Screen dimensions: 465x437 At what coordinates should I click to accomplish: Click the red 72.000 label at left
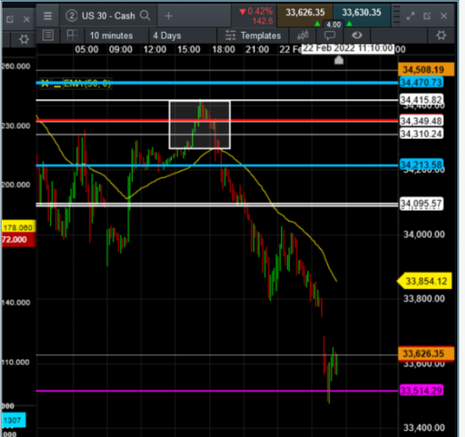pos(19,240)
